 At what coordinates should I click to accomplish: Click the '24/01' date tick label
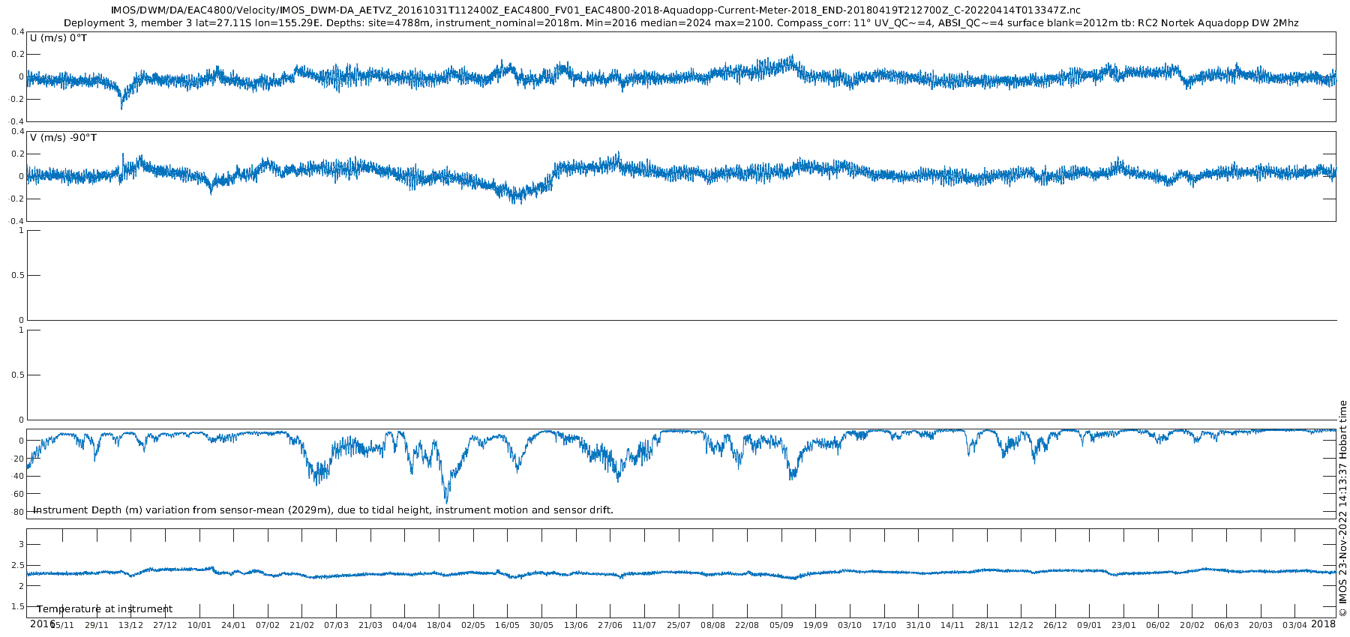(x=233, y=625)
